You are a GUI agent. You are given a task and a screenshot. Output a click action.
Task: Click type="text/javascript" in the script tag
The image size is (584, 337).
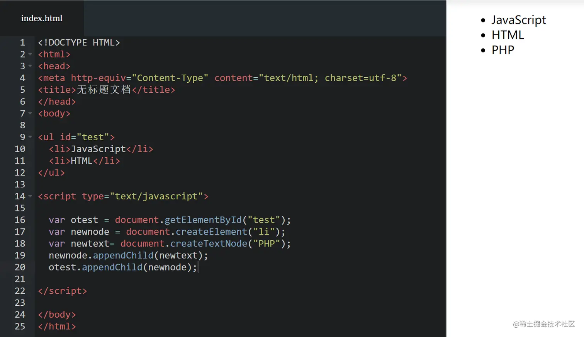[143, 196]
